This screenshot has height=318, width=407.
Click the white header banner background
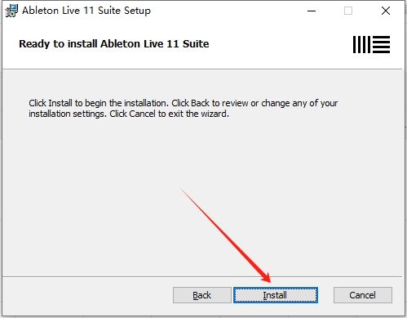[272, 44]
